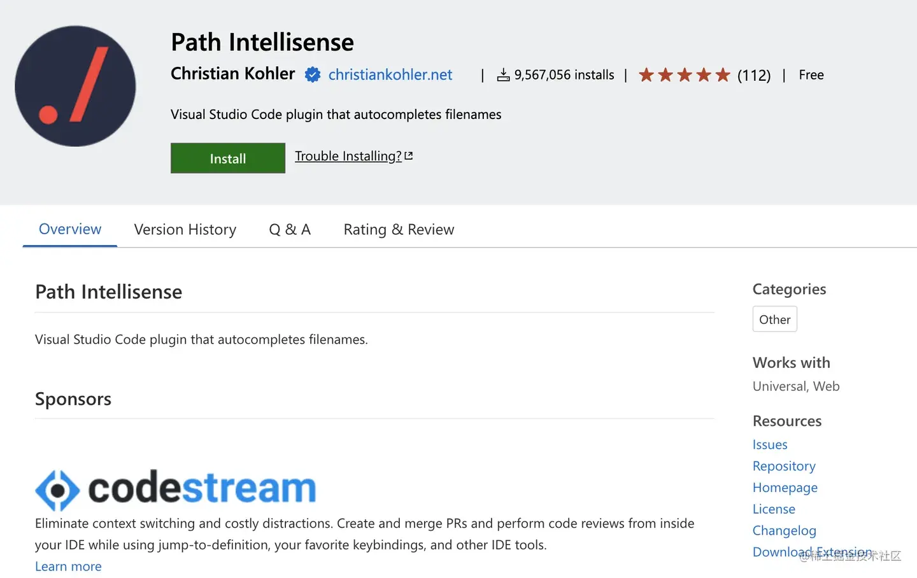Open the Changelog resource link
The image size is (917, 578).
click(x=785, y=530)
